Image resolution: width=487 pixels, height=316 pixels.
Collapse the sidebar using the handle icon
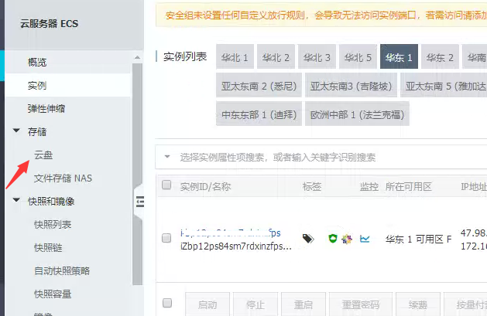point(140,202)
